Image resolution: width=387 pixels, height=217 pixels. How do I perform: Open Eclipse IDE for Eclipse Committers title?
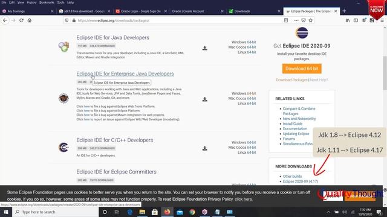116,172
